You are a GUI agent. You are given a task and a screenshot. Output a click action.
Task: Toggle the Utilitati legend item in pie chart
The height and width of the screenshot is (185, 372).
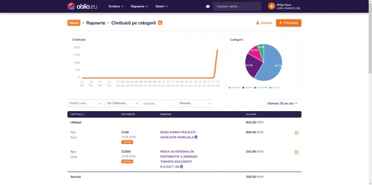[x=248, y=87]
